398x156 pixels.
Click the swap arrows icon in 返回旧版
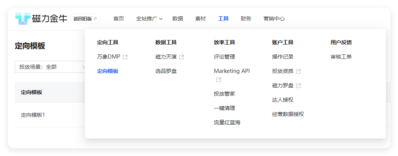pyautogui.click(x=95, y=19)
